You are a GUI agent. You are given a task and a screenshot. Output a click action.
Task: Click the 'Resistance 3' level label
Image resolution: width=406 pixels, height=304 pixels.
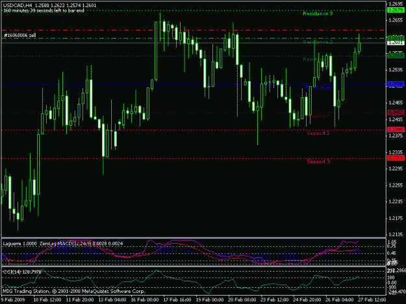pyautogui.click(x=318, y=14)
